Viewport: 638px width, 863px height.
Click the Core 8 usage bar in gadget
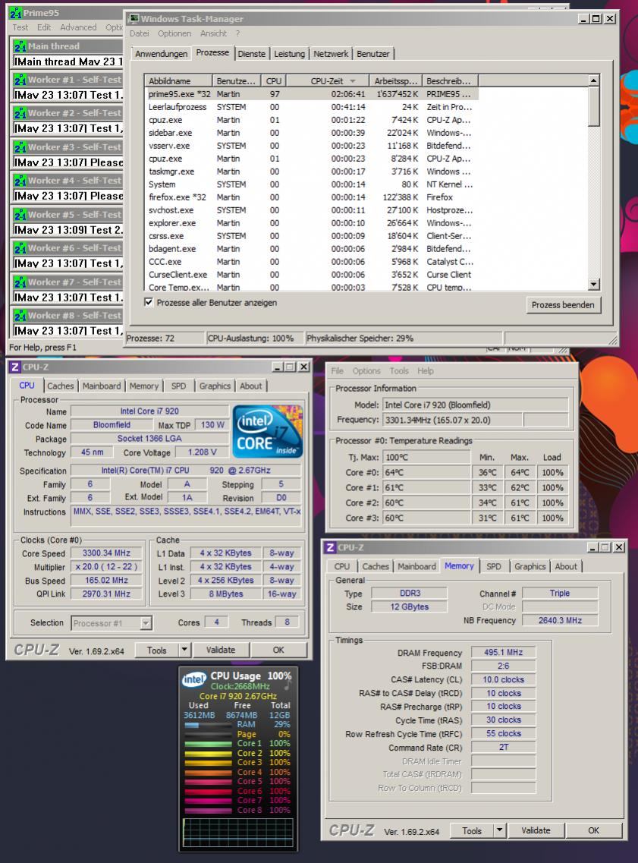point(207,810)
